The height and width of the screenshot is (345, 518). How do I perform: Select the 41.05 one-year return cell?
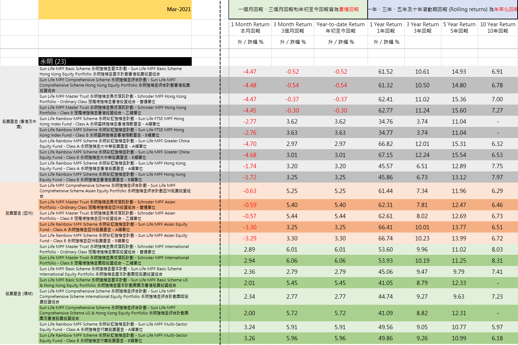pyautogui.click(x=386, y=283)
